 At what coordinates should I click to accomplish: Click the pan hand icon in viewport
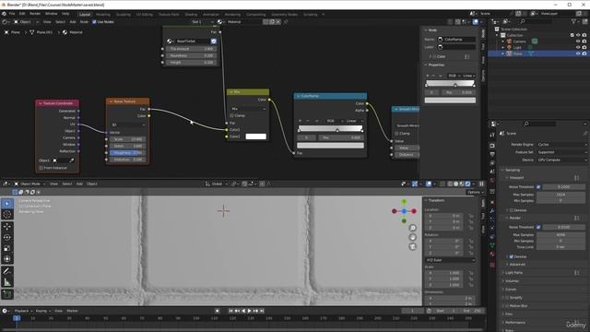(412, 237)
